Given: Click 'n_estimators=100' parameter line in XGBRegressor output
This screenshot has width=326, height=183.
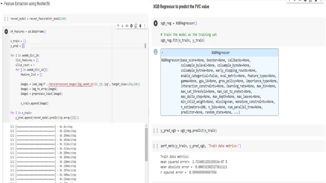Looking at the screenshot, I should [222, 107].
